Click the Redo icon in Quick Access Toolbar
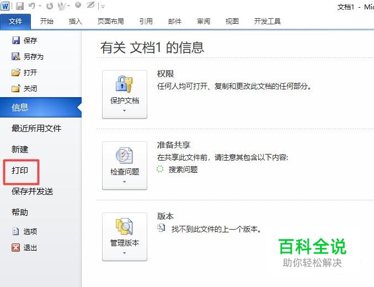 (x=50, y=6)
